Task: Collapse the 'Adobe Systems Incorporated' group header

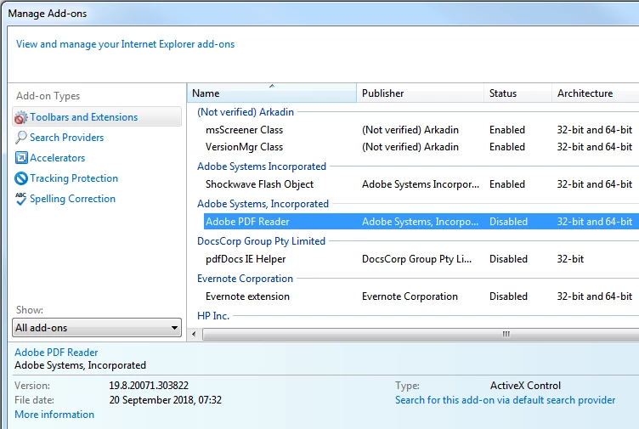Action: coord(262,167)
